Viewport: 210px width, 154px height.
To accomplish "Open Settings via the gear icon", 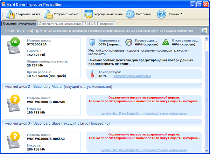I will click(130, 14).
